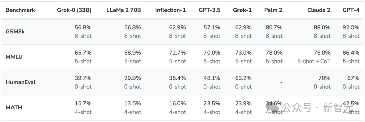Click the 公众号 · 新智元 watermark text
The width and height of the screenshot is (365, 122).
(318, 107)
